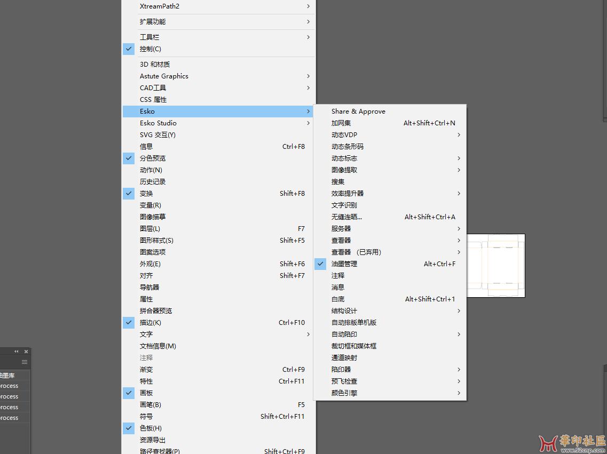Choose 白底 in the Esko submenu
The width and height of the screenshot is (607, 454).
point(390,299)
